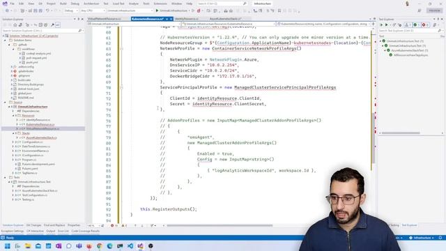
Task: Expand the Dependencies node under Ummati.Infrastructure
Action: pyautogui.click(x=13, y=111)
